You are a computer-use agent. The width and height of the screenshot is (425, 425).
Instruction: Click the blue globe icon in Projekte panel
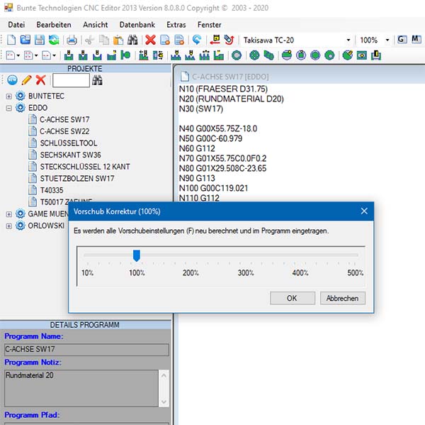point(12,80)
